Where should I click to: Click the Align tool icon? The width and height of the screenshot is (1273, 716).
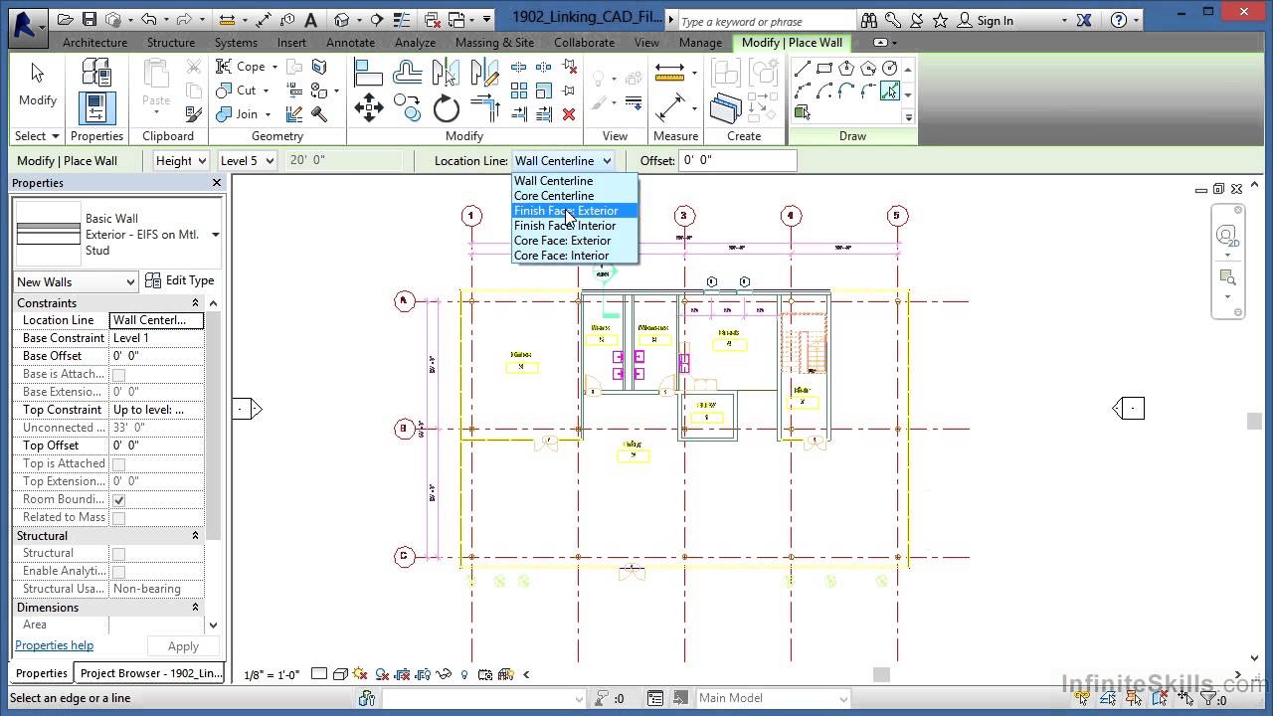pos(369,72)
